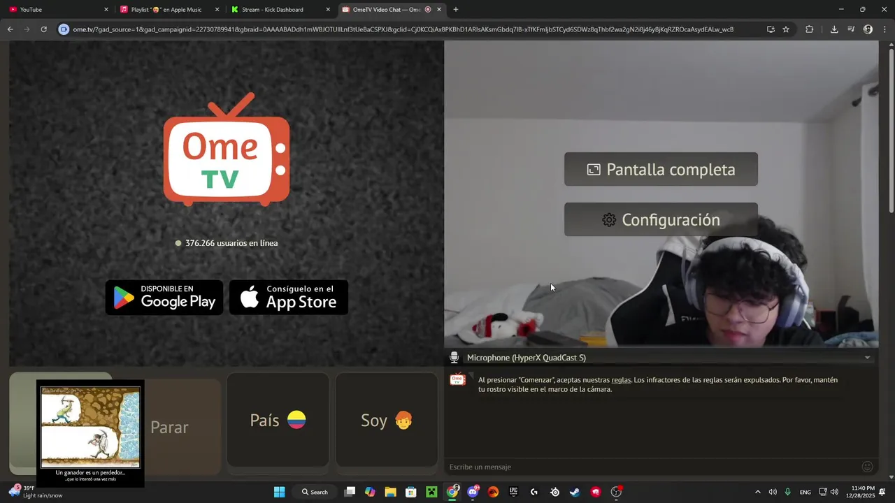View site information icon in address bar
Screen dimensions: 895x503
pyautogui.click(x=64, y=29)
